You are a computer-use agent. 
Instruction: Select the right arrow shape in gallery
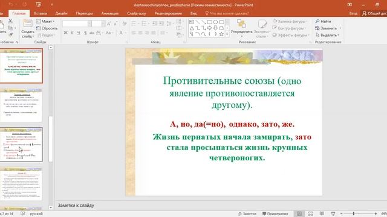(210, 28)
